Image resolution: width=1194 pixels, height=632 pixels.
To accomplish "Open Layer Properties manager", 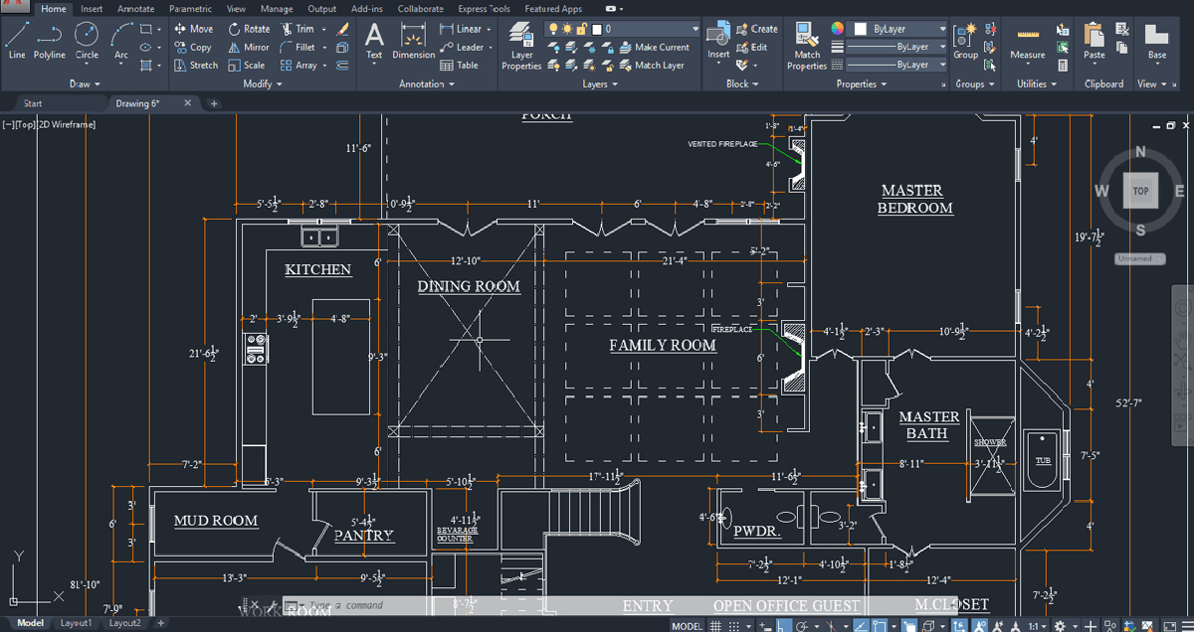I will 521,46.
